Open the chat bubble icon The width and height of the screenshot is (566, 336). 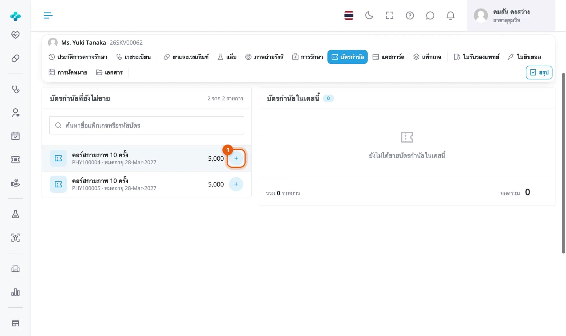(430, 15)
